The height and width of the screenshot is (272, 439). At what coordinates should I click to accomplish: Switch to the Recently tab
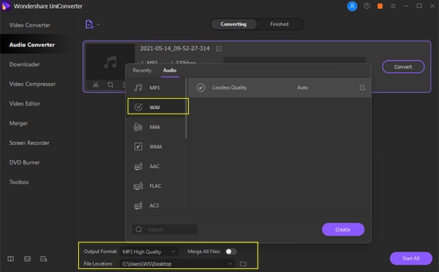pos(142,70)
